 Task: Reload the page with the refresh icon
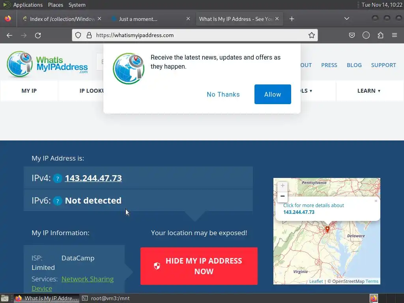tap(38, 35)
